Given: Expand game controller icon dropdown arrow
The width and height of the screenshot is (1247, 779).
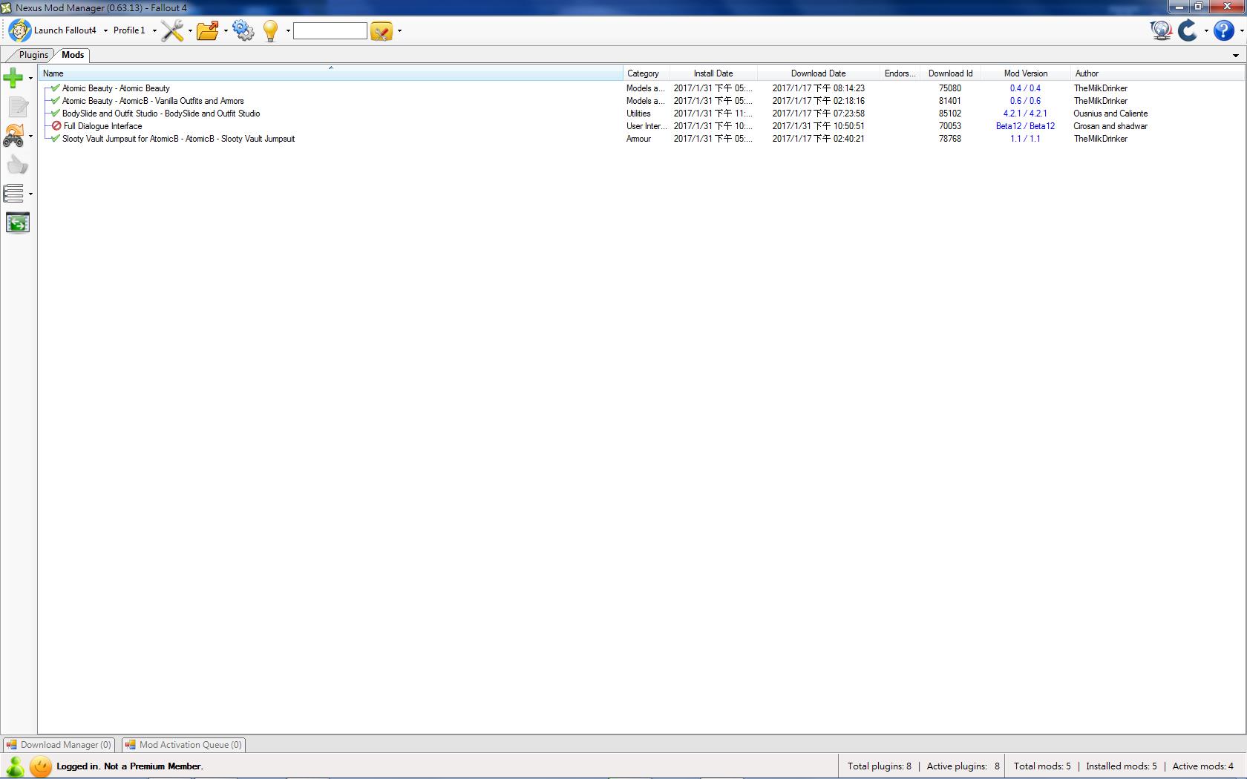Looking at the screenshot, I should [30, 137].
